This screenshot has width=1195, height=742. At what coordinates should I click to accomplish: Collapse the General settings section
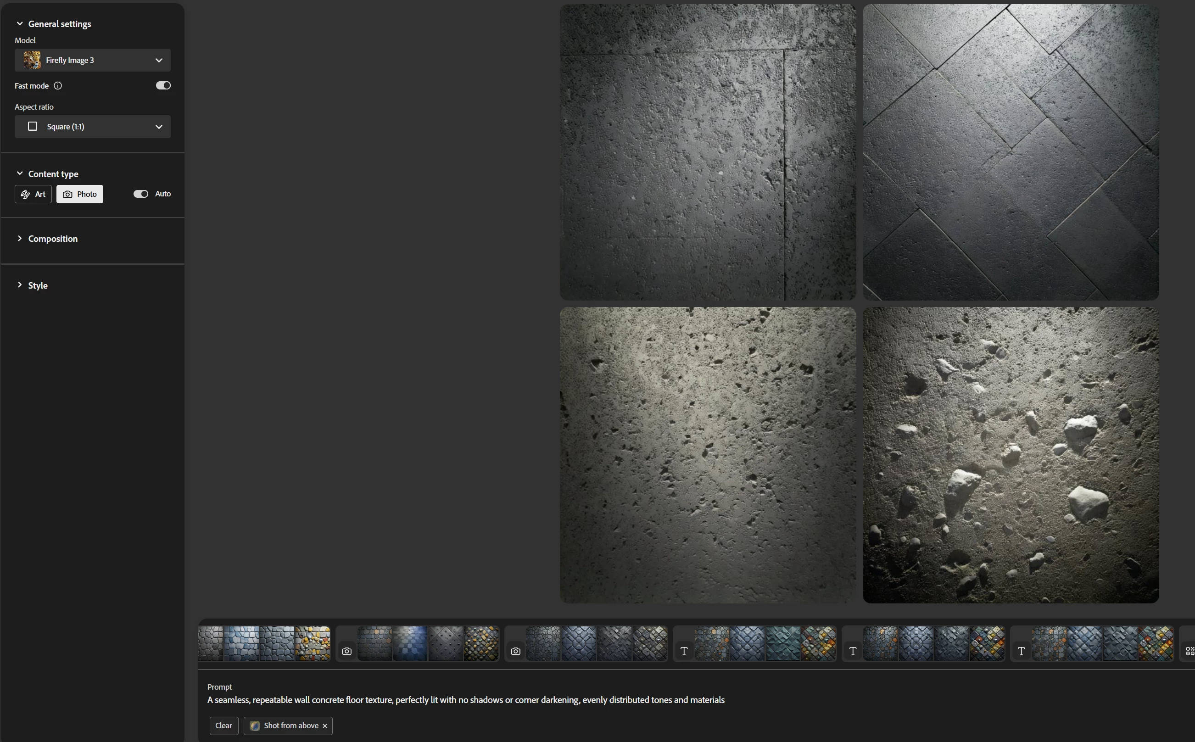(59, 23)
